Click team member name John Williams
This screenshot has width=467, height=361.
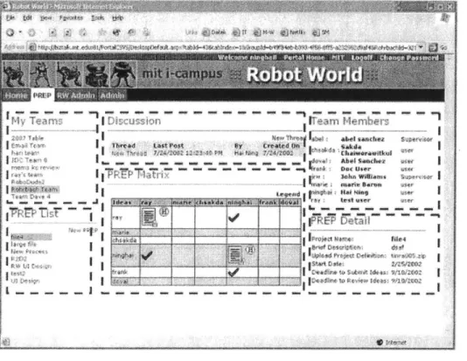coord(363,177)
